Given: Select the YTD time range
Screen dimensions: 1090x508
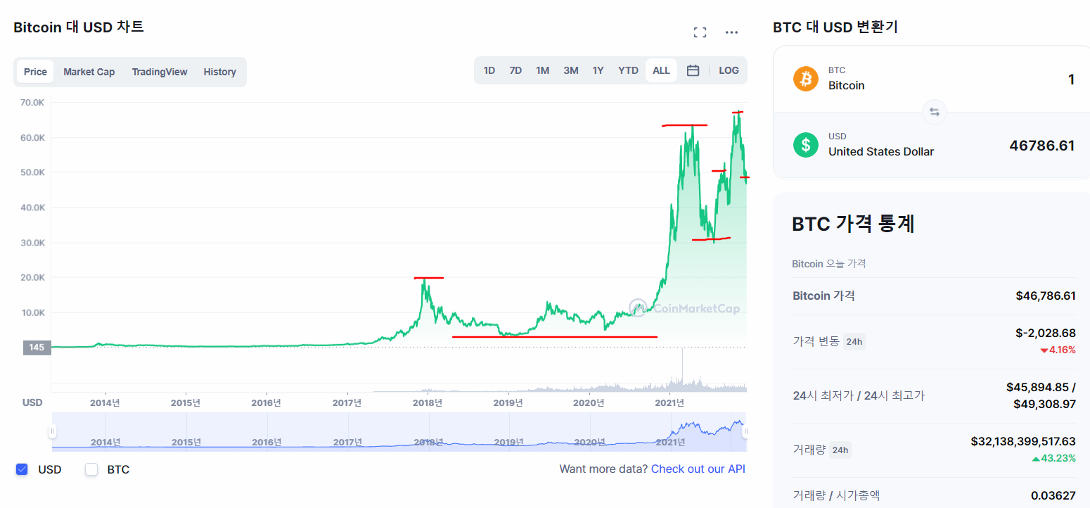Looking at the screenshot, I should coord(628,70).
